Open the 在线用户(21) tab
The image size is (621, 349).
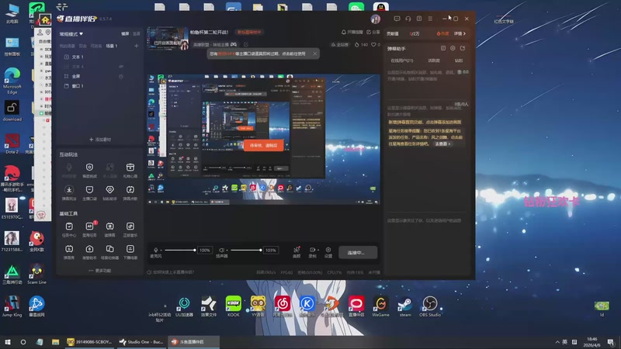[402, 60]
